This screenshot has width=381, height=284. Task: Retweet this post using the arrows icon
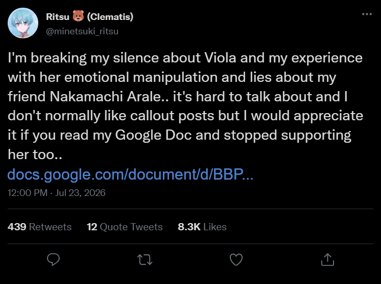pos(145,259)
